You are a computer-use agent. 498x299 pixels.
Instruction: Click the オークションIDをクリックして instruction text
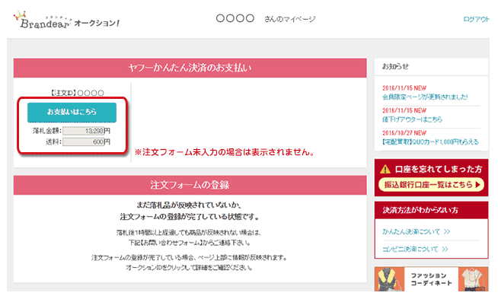(189, 268)
